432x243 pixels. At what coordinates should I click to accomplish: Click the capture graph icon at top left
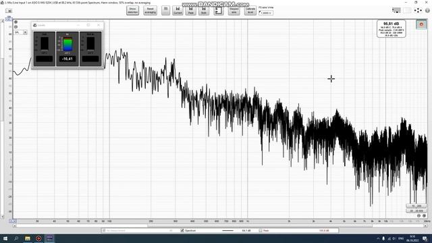coord(9,11)
